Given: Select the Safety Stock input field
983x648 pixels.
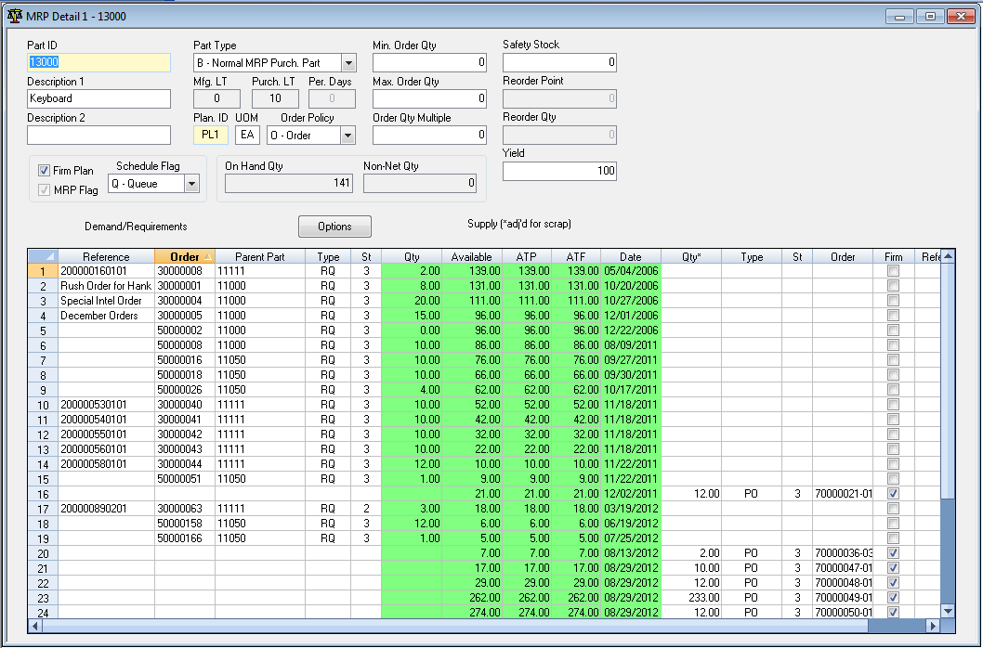Looking at the screenshot, I should pos(559,63).
